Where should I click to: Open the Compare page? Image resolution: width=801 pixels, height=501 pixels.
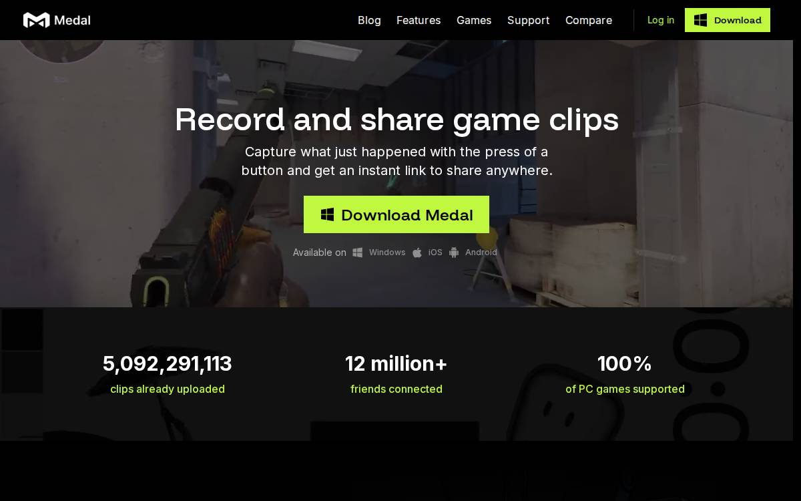[589, 20]
